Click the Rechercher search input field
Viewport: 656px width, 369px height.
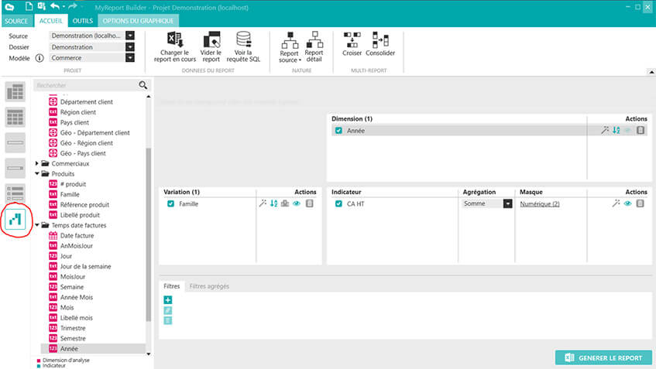(x=86, y=85)
